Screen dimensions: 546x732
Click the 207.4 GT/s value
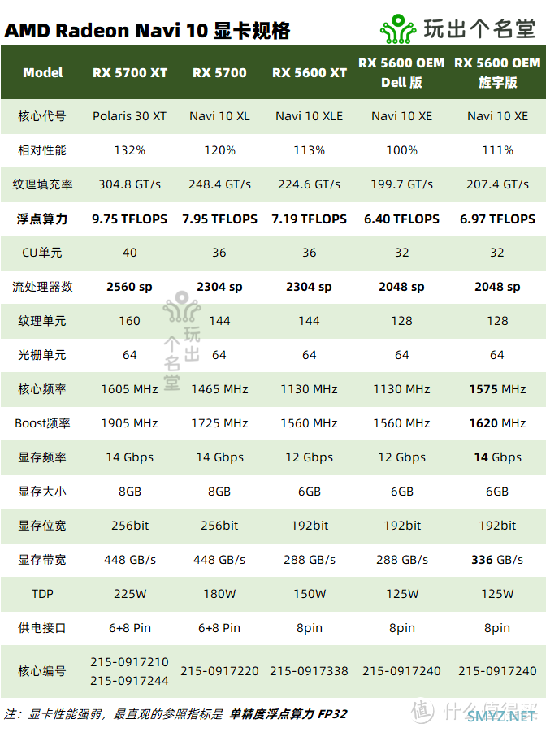tap(497, 184)
